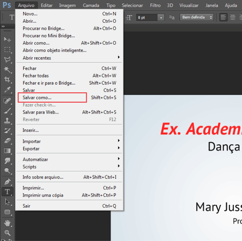Choose Fechar todas entry

pos(69,76)
